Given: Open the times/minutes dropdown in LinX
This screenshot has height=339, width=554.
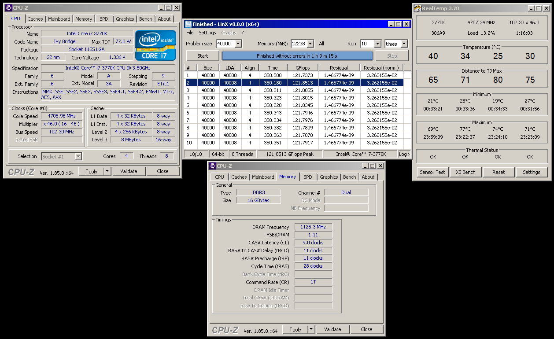Looking at the screenshot, I should (404, 44).
